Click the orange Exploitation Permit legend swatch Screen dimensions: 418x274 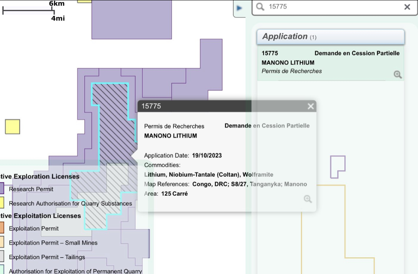coord(1,228)
